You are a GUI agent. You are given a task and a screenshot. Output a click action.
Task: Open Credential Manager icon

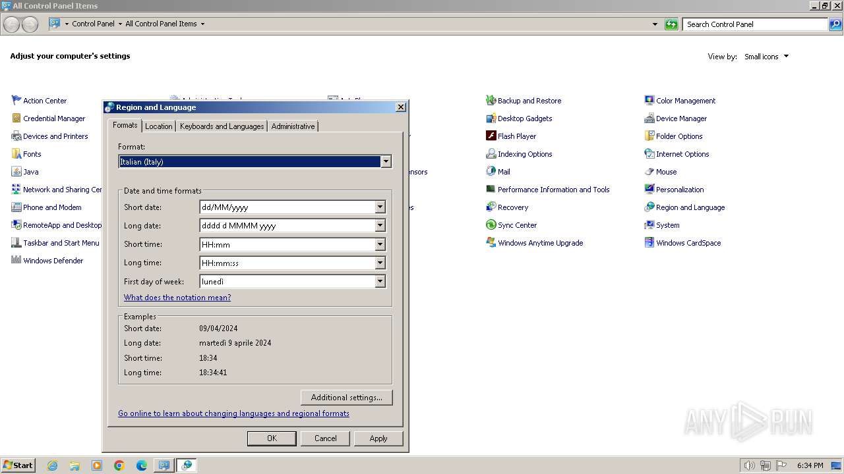coord(16,118)
